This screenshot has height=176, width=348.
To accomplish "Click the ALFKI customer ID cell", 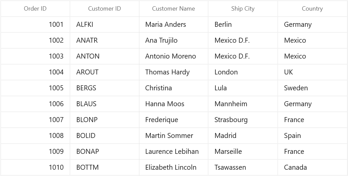I will click(x=104, y=24).
